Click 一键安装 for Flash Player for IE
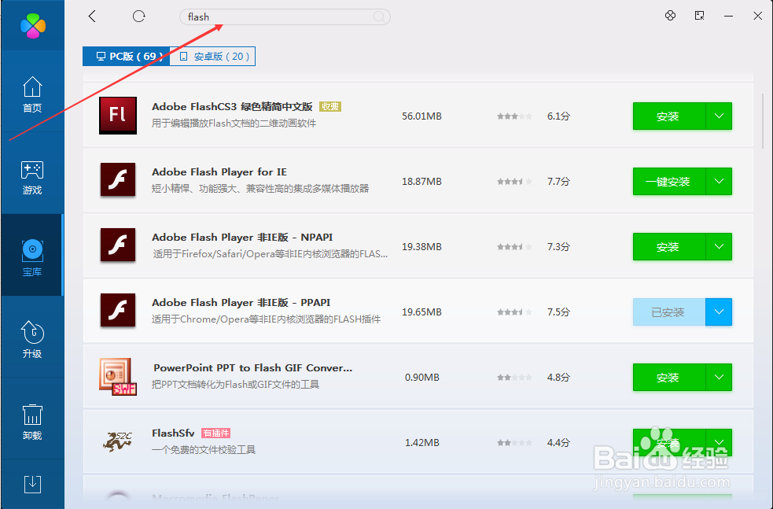 [668, 182]
